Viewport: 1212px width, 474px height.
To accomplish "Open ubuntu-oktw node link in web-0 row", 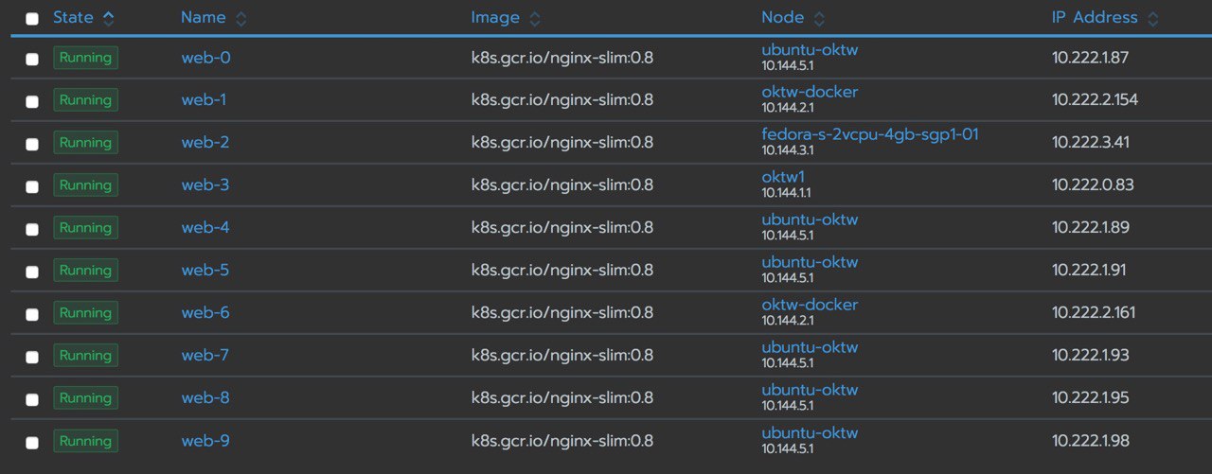I will [x=810, y=50].
